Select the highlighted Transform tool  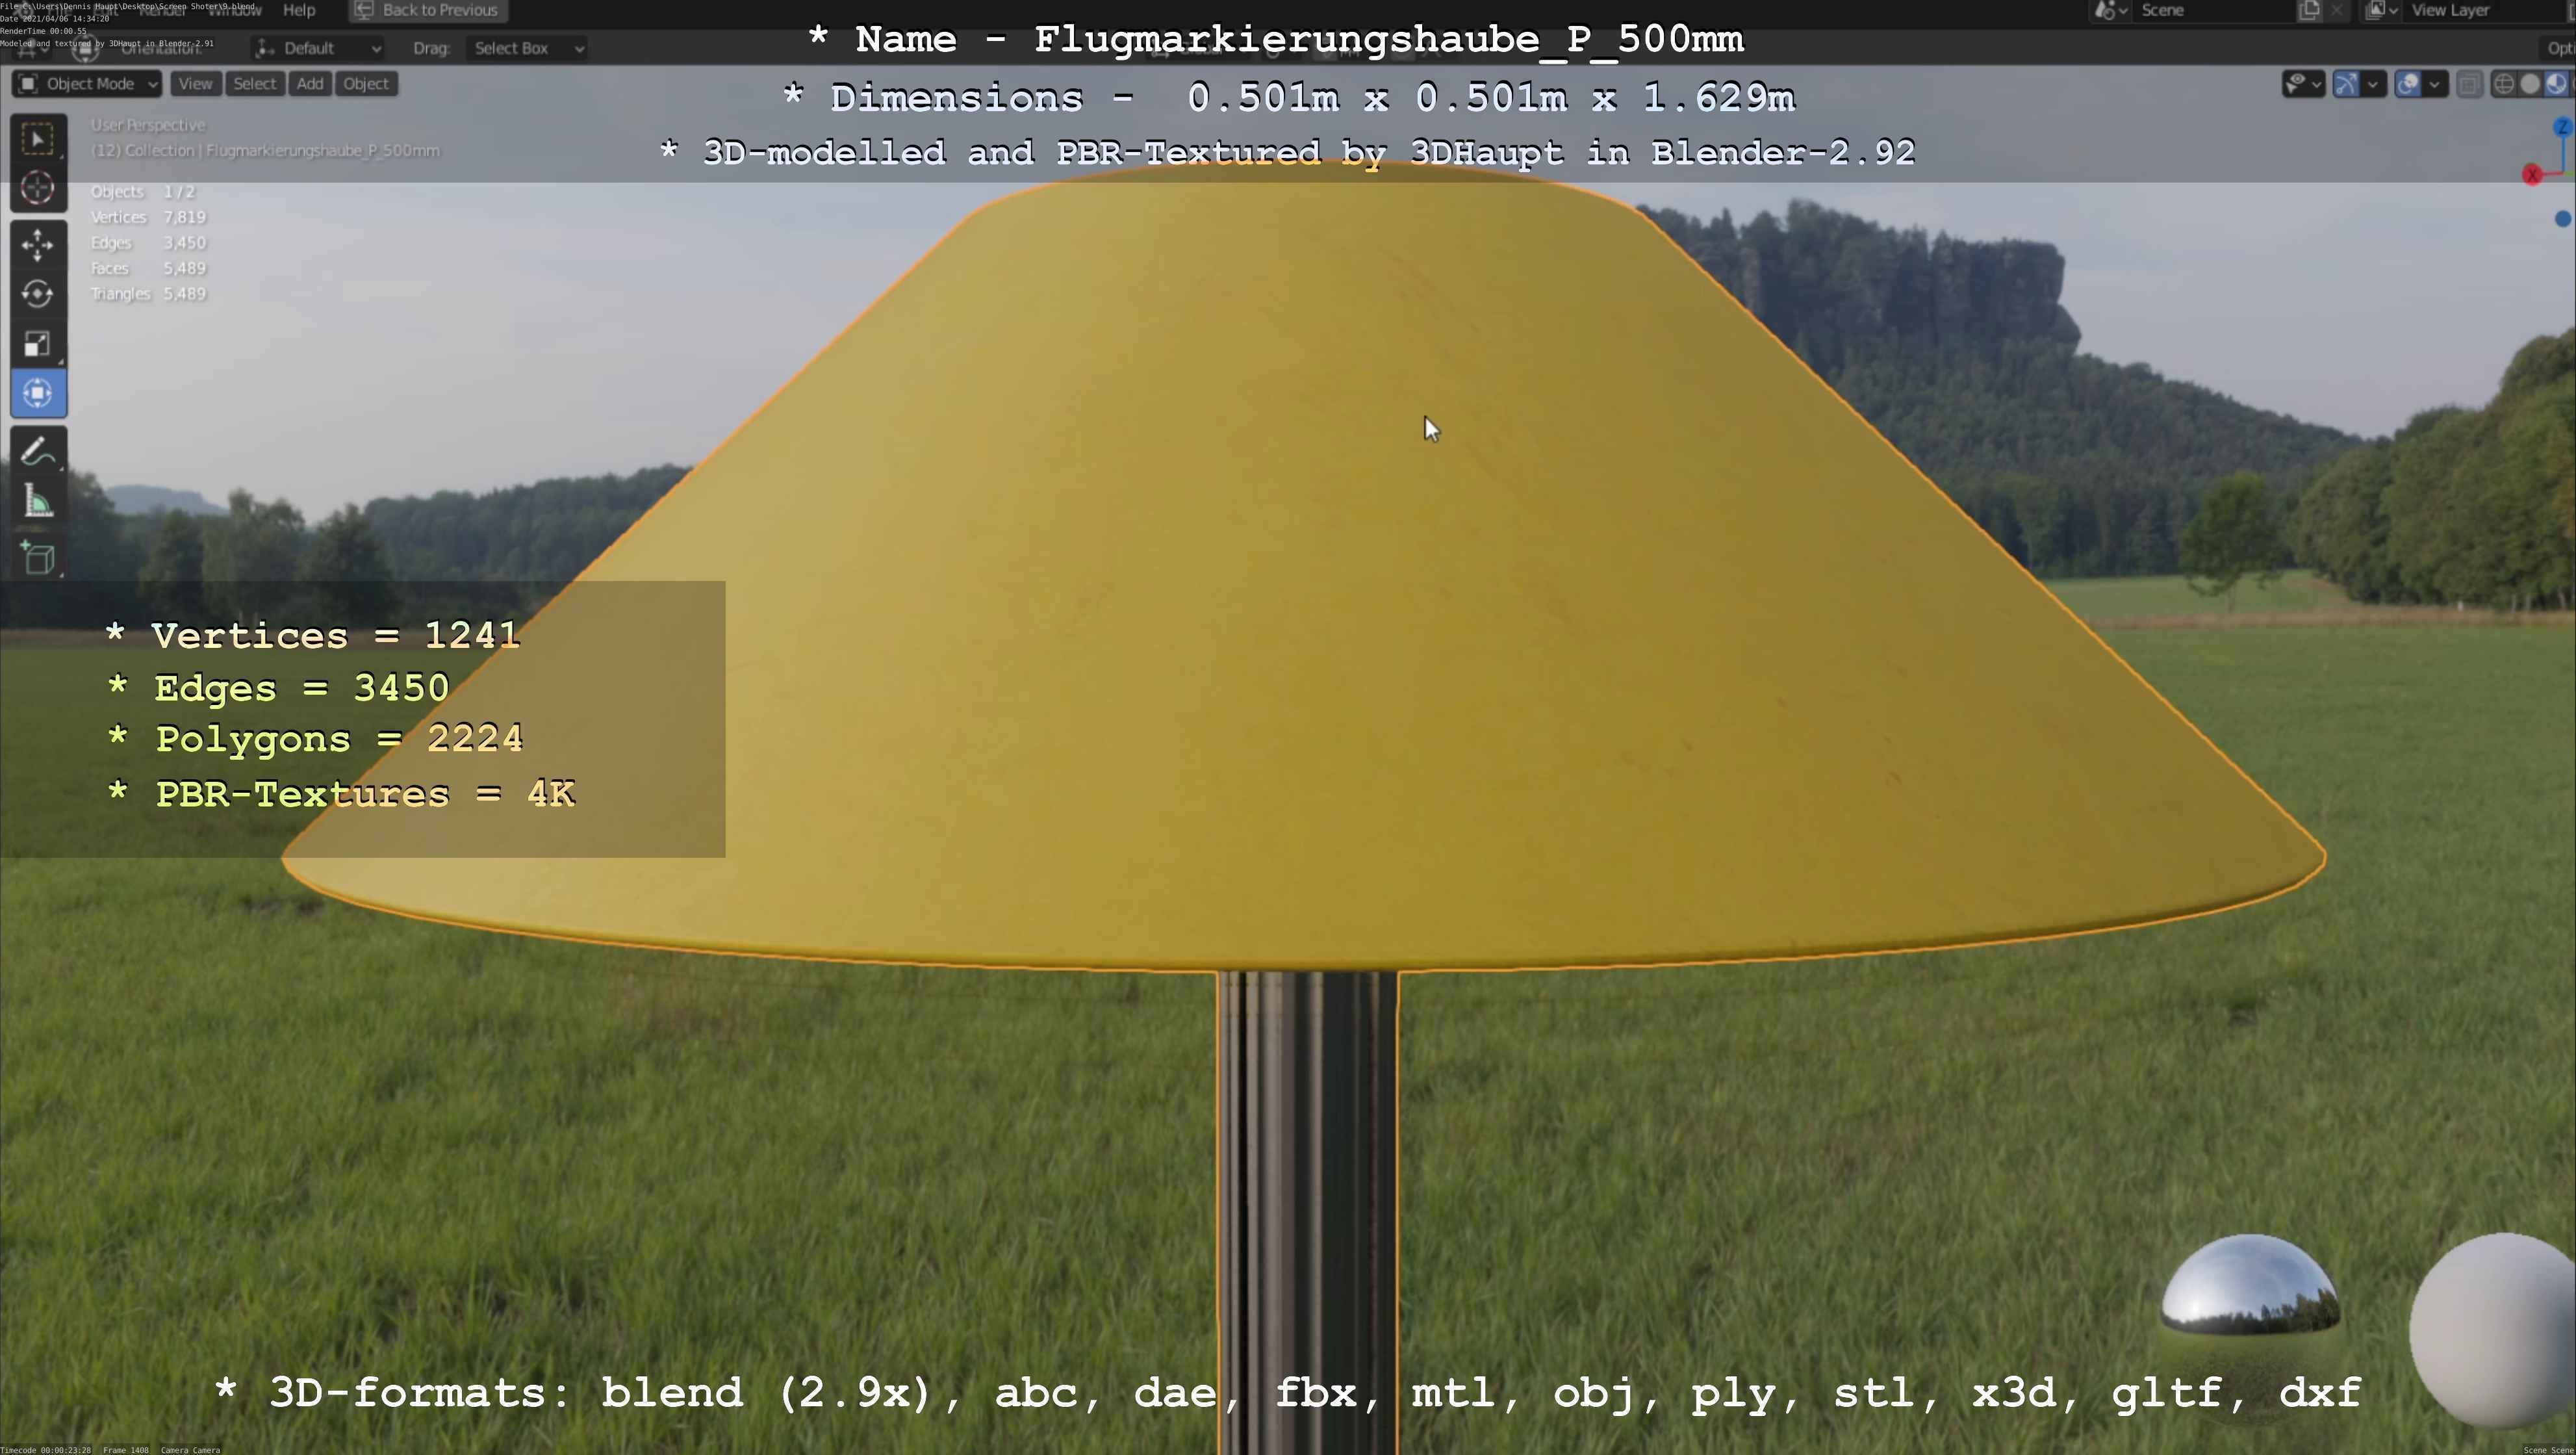tap(38, 393)
